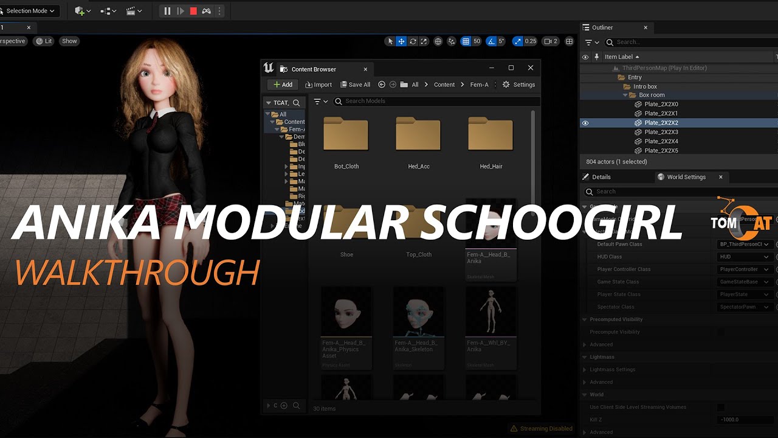Viewport: 778px width, 438px height.
Task: Click the All breadcrumb in Content Browser path
Action: (415, 85)
